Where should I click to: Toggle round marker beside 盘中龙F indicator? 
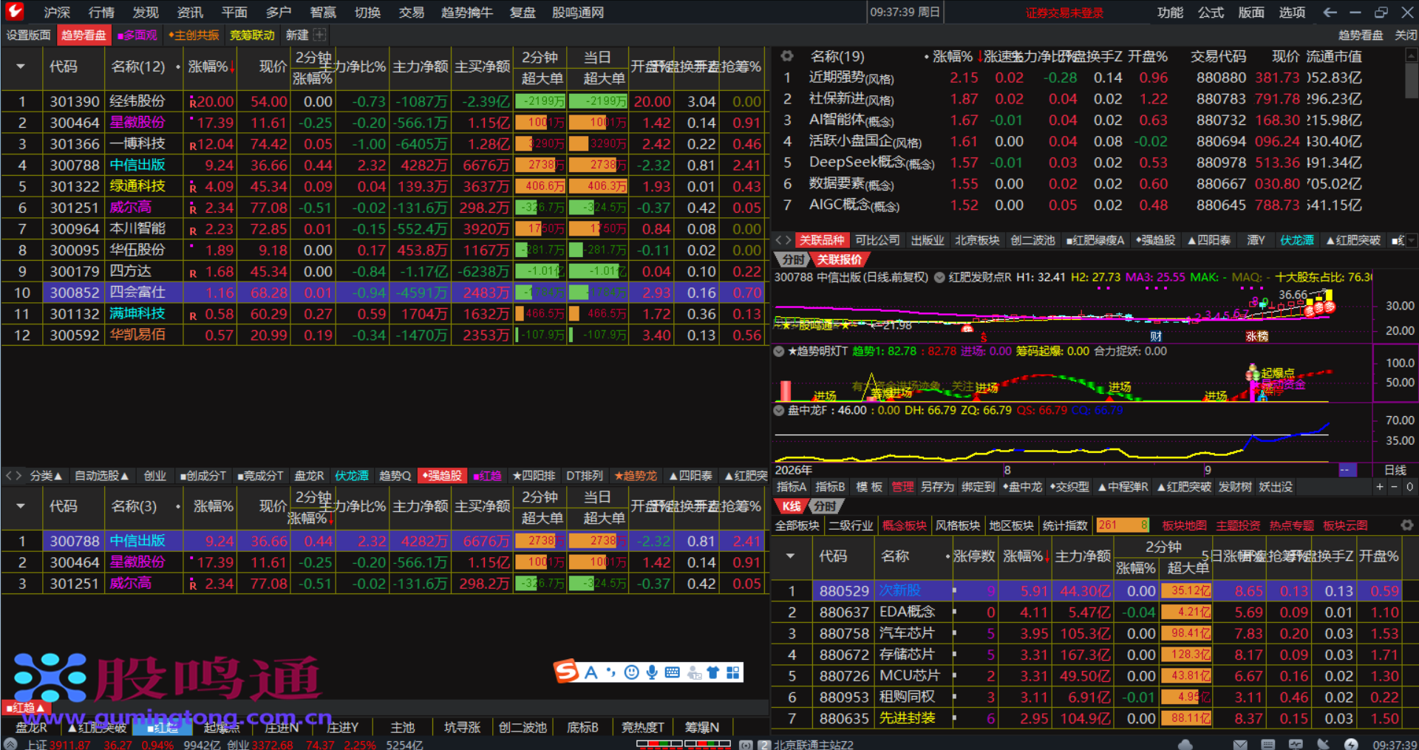[x=779, y=410]
